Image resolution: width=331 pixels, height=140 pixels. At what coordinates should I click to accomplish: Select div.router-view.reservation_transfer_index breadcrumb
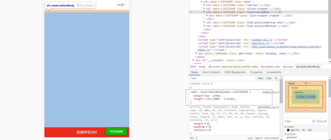[x=233, y=67]
